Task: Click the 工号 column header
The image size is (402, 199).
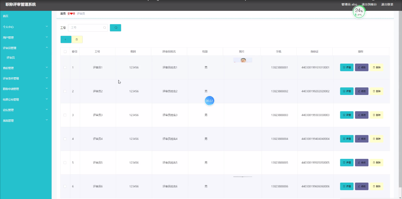Action: coord(97,52)
